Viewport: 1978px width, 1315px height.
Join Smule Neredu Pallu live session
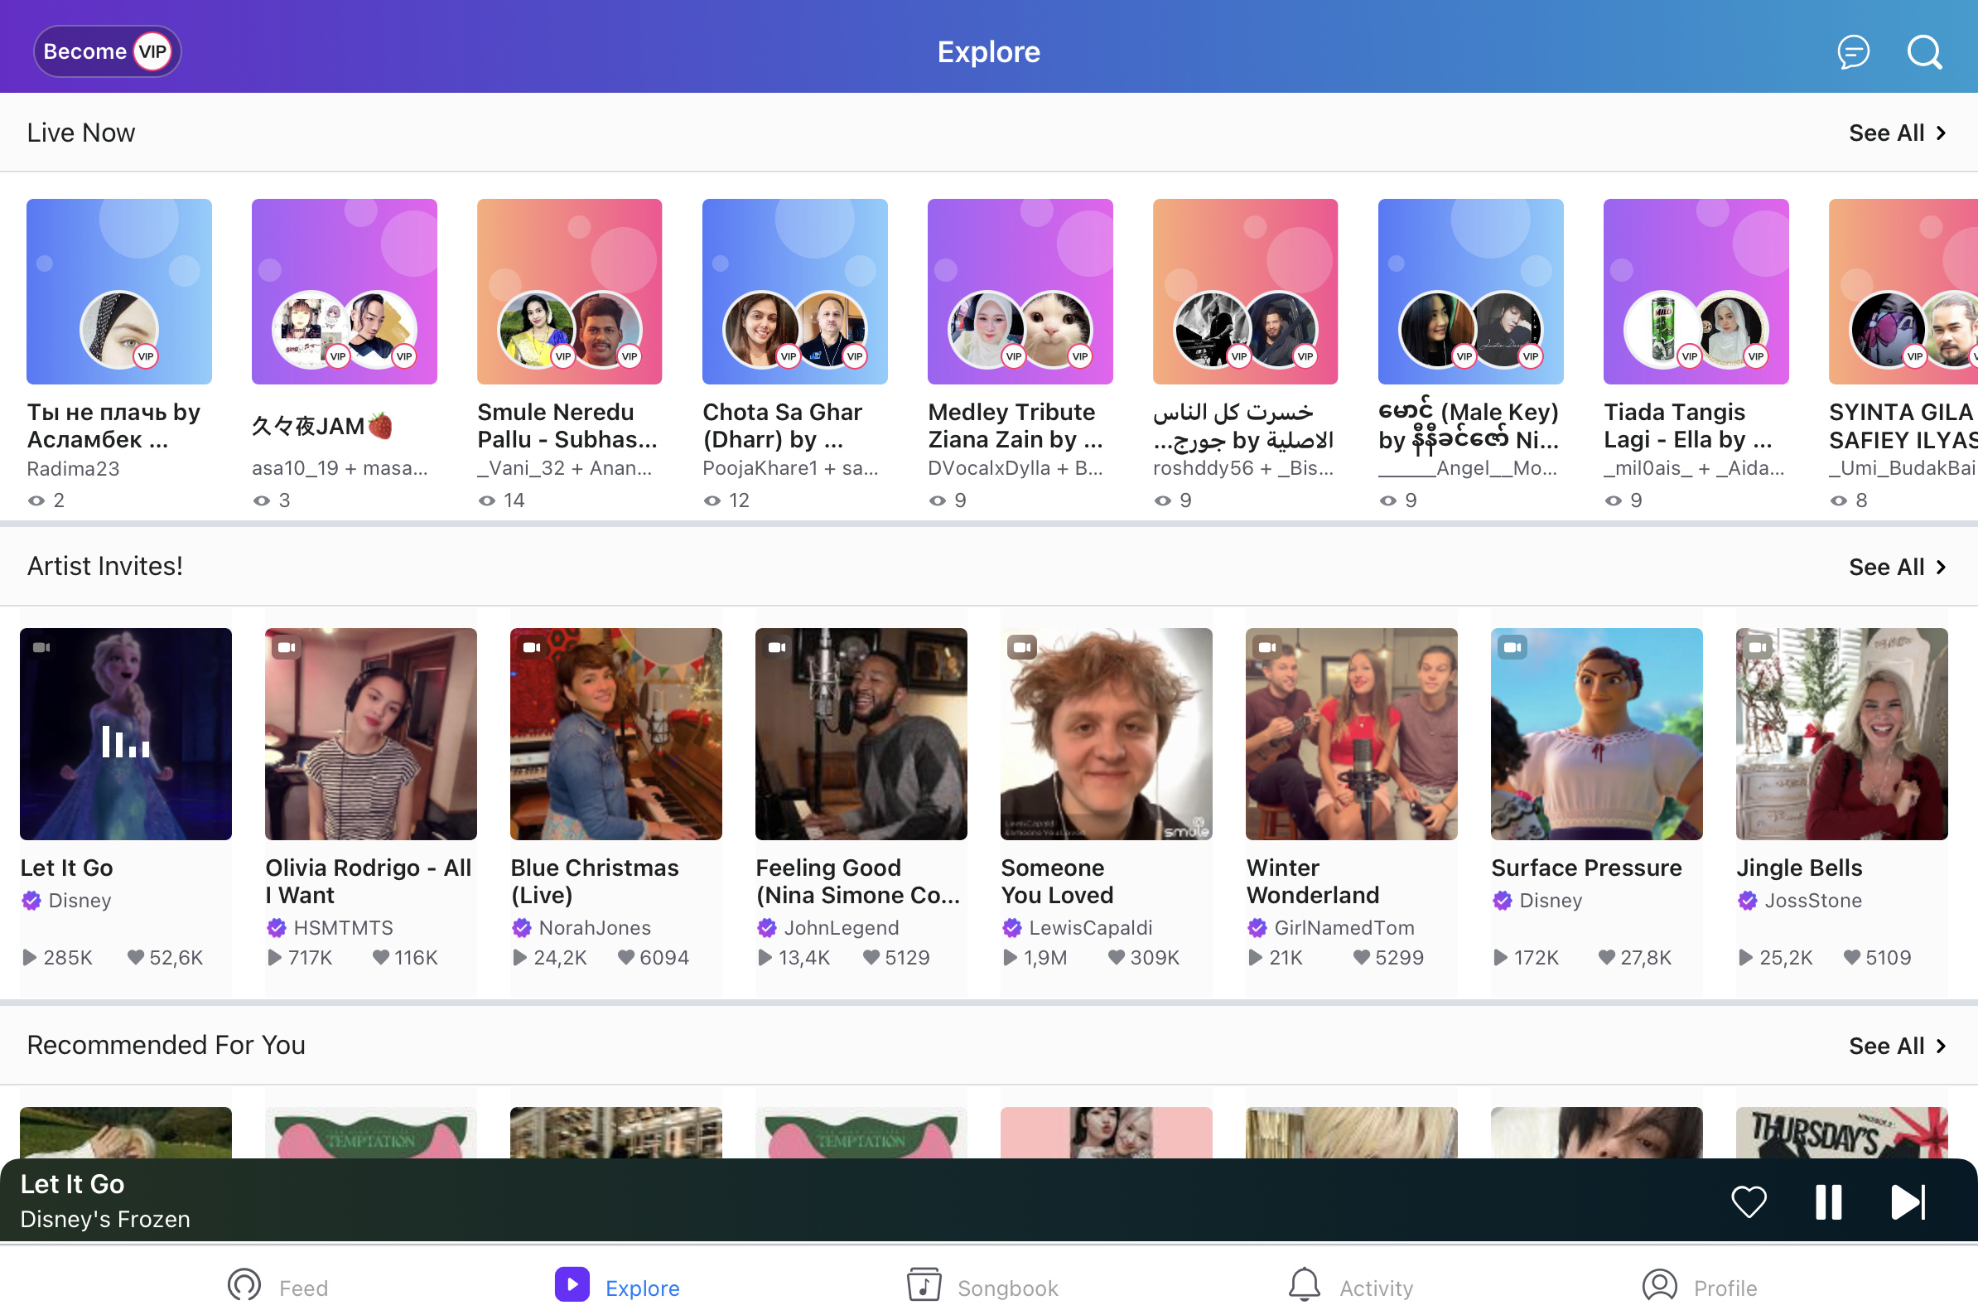click(x=569, y=291)
